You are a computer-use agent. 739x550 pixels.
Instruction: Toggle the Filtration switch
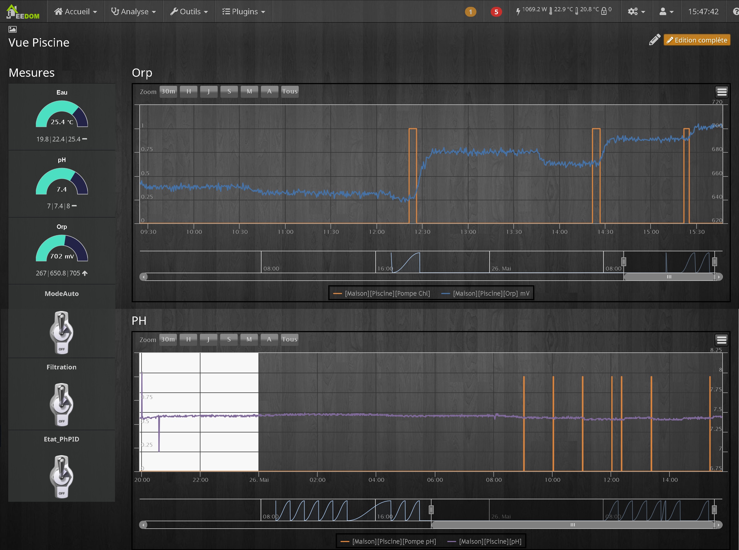coord(62,404)
